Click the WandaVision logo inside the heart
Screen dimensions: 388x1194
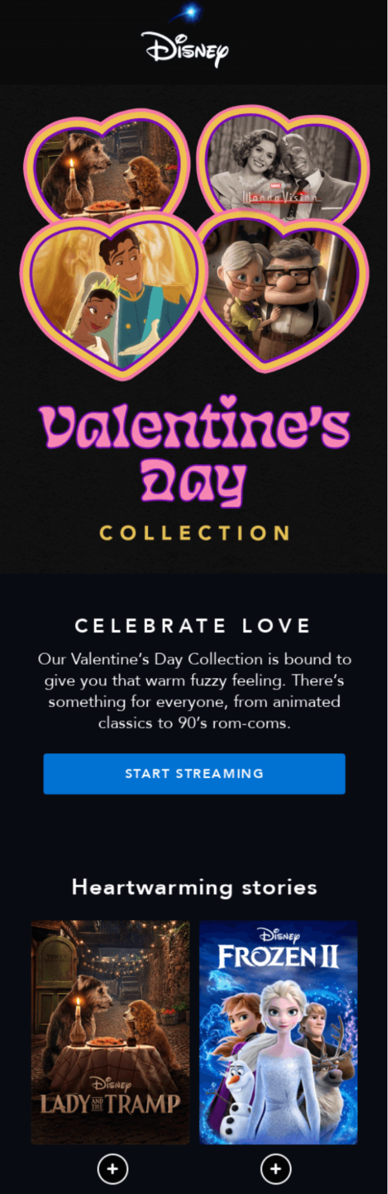click(x=279, y=198)
